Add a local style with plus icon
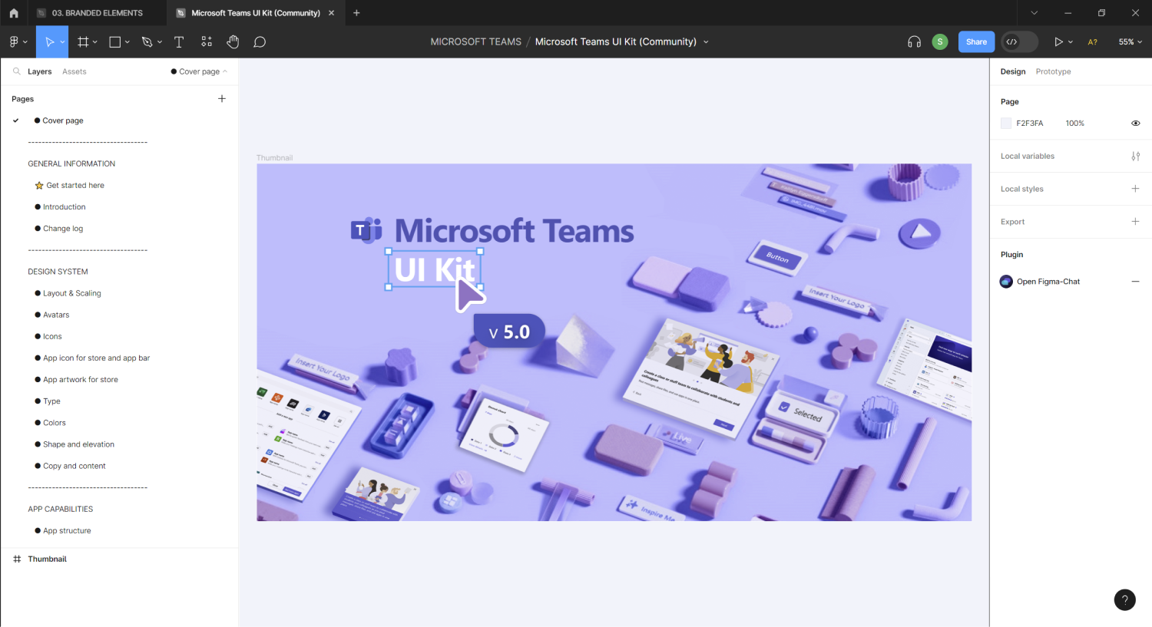 point(1135,189)
